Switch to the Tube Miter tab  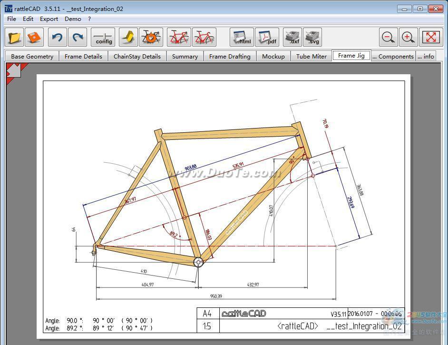click(x=311, y=56)
